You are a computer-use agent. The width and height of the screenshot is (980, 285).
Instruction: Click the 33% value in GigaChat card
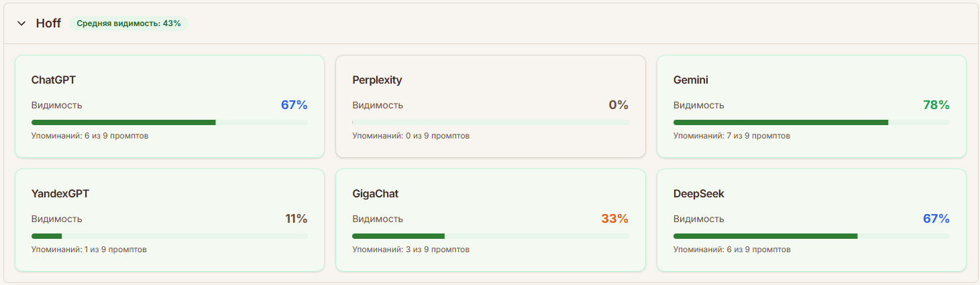point(614,219)
